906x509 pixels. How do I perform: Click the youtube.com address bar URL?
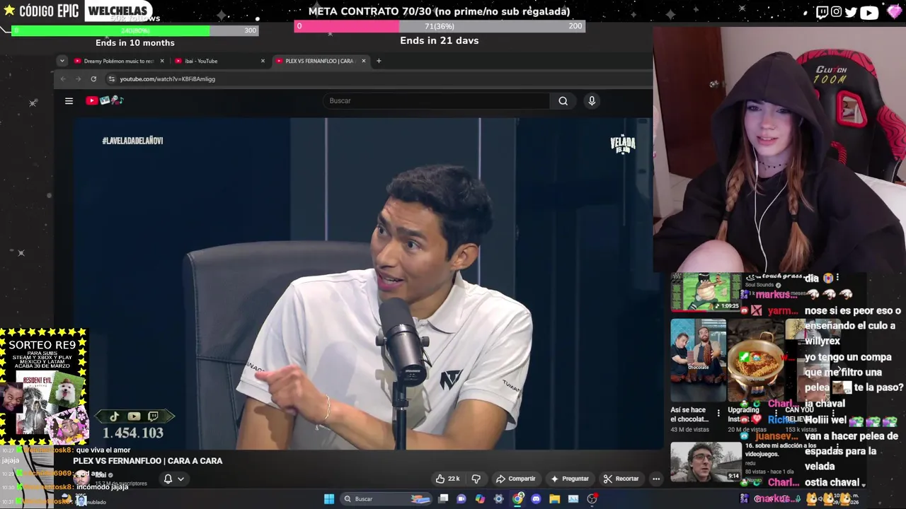168,79
